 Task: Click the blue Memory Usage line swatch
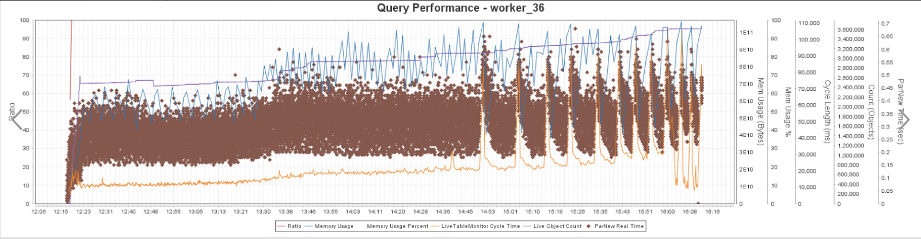pos(309,226)
